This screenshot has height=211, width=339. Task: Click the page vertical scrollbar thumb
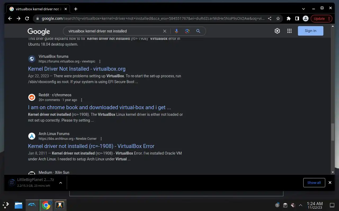click(x=333, y=132)
